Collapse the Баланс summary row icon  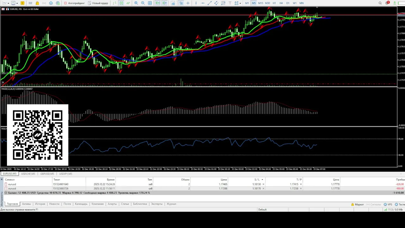[6, 193]
